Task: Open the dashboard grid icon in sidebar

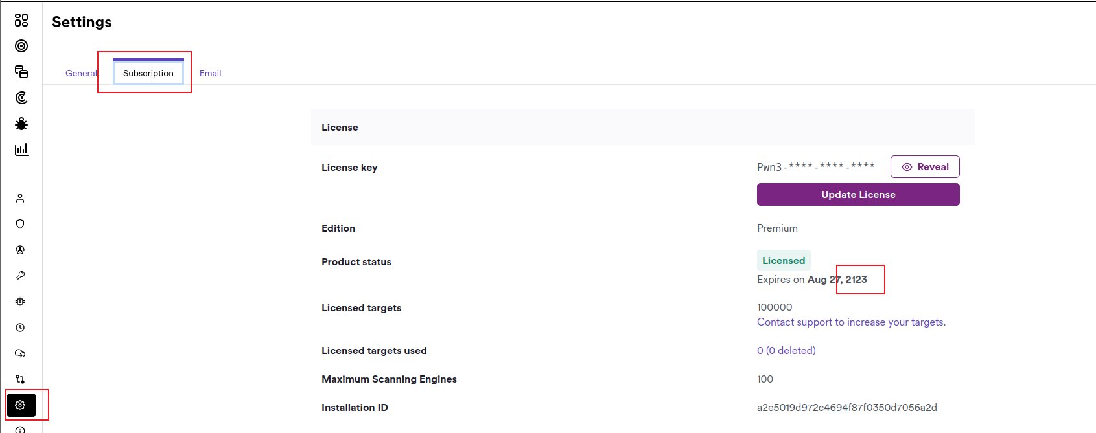Action: pyautogui.click(x=21, y=20)
